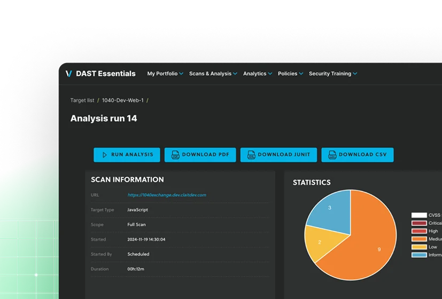Screen dimensions: 442x299
Task: Click the Download PDF button label
Action: coord(205,154)
